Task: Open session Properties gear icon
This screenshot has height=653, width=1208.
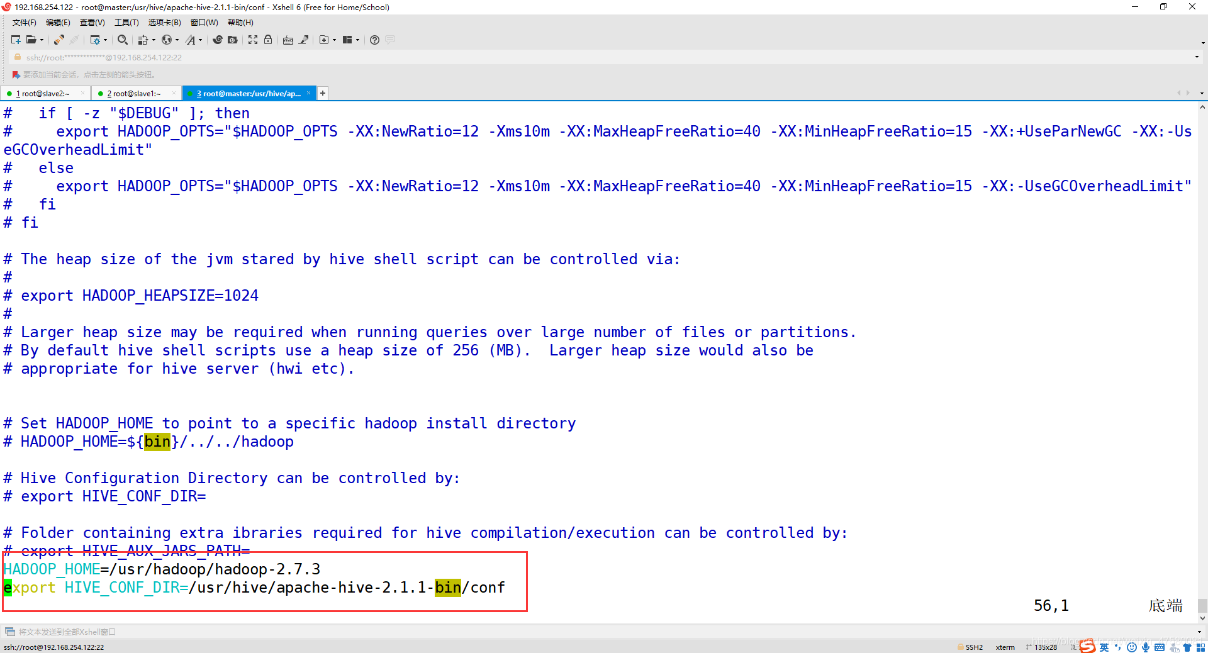Action: pos(95,40)
